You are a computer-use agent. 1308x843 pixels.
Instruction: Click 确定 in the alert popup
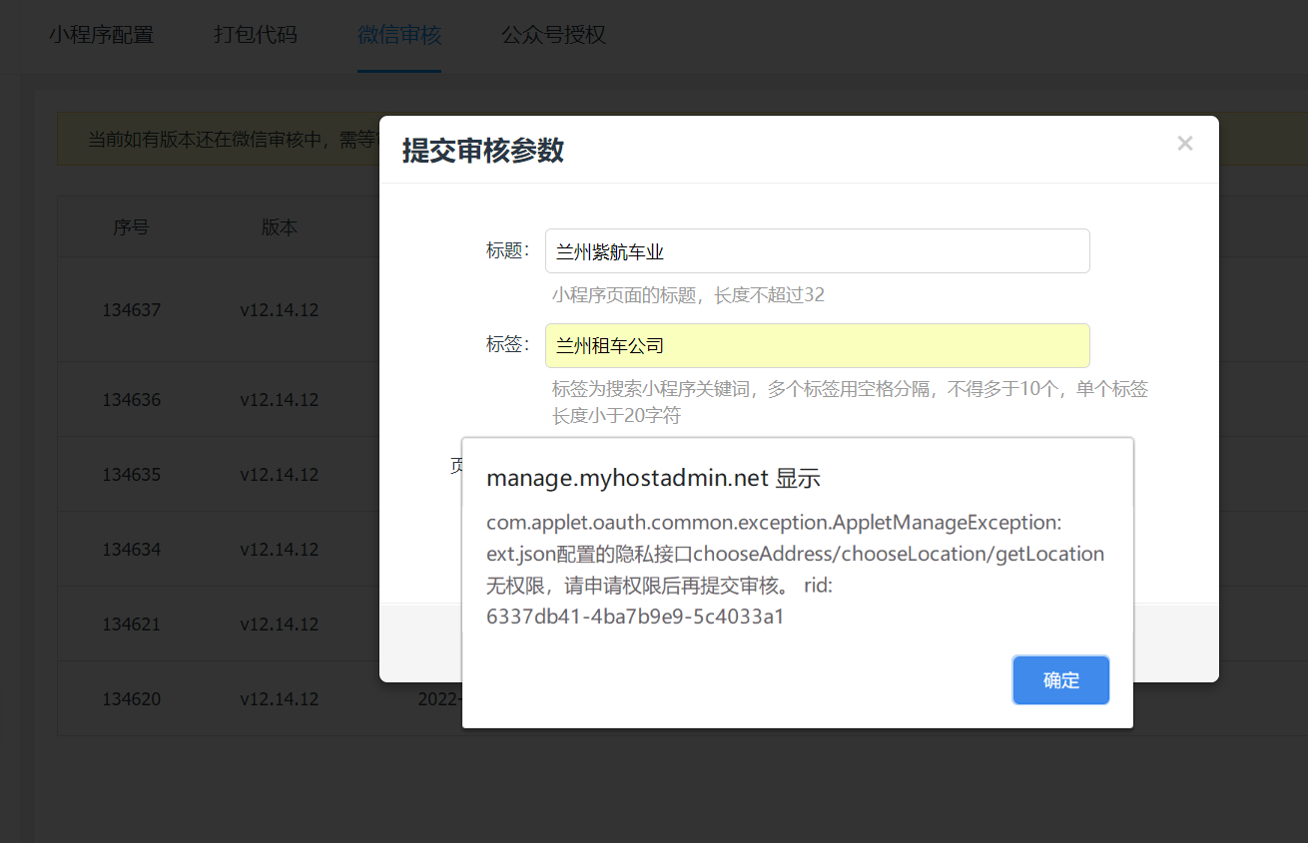tap(1060, 680)
